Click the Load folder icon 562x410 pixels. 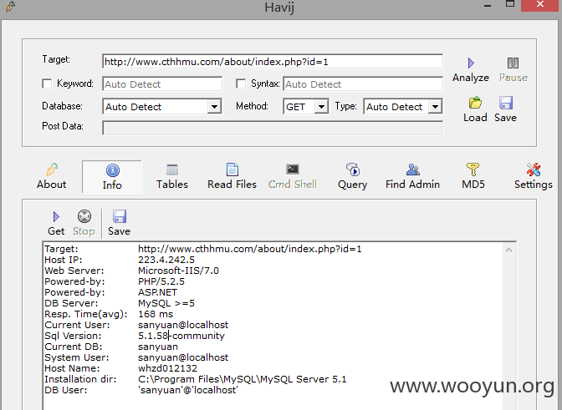click(475, 103)
